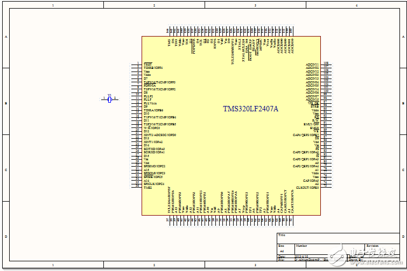The height and width of the screenshot is (271, 407).
Task: Click the TRST pin label
Action: point(148,65)
